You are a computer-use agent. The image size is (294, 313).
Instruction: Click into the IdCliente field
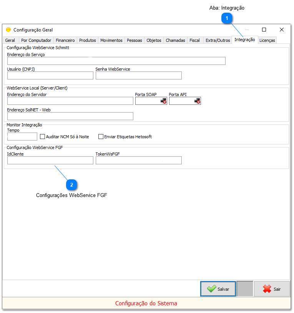click(x=50, y=160)
